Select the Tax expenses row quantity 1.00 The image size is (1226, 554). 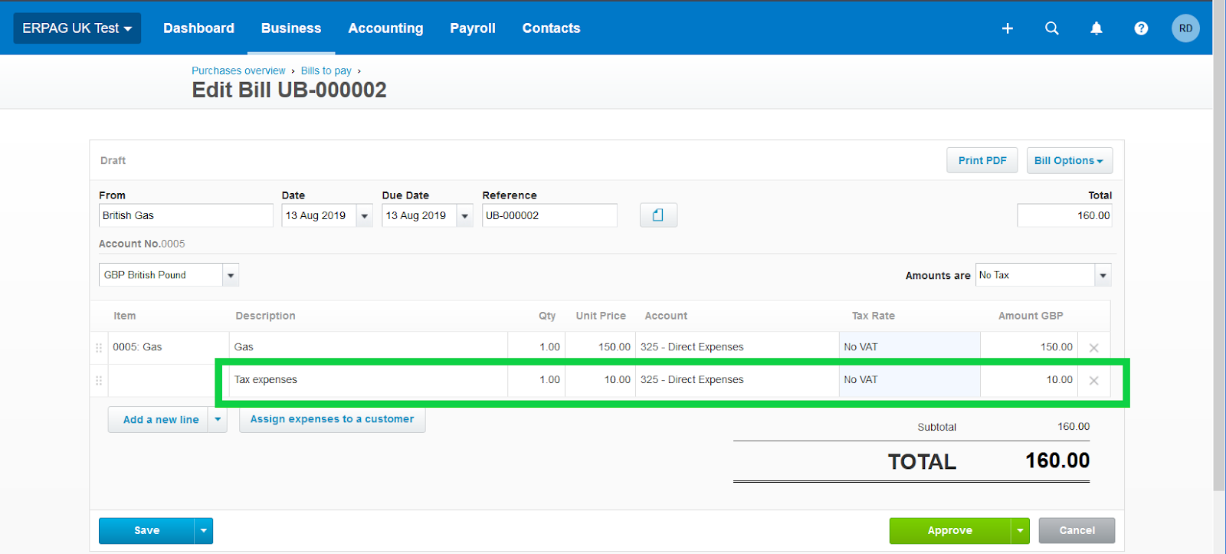click(x=536, y=380)
